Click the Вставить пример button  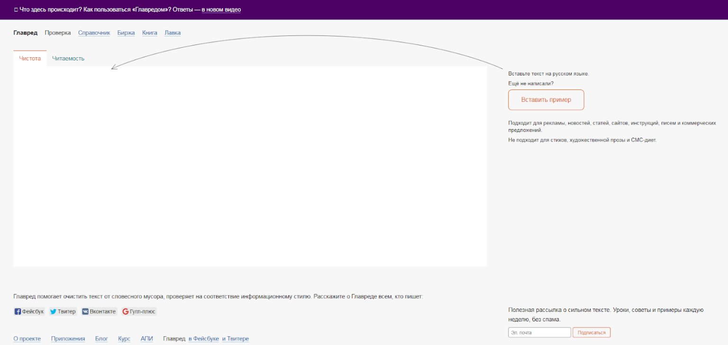[x=546, y=100]
